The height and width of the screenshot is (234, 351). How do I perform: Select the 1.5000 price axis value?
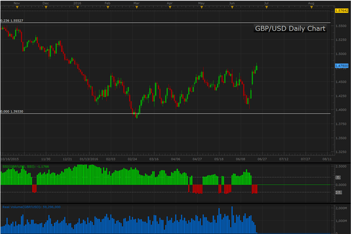341,54
